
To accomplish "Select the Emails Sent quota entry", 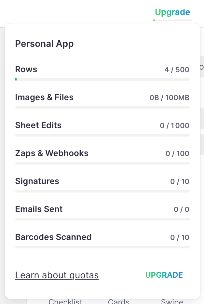I will pyautogui.click(x=39, y=209).
